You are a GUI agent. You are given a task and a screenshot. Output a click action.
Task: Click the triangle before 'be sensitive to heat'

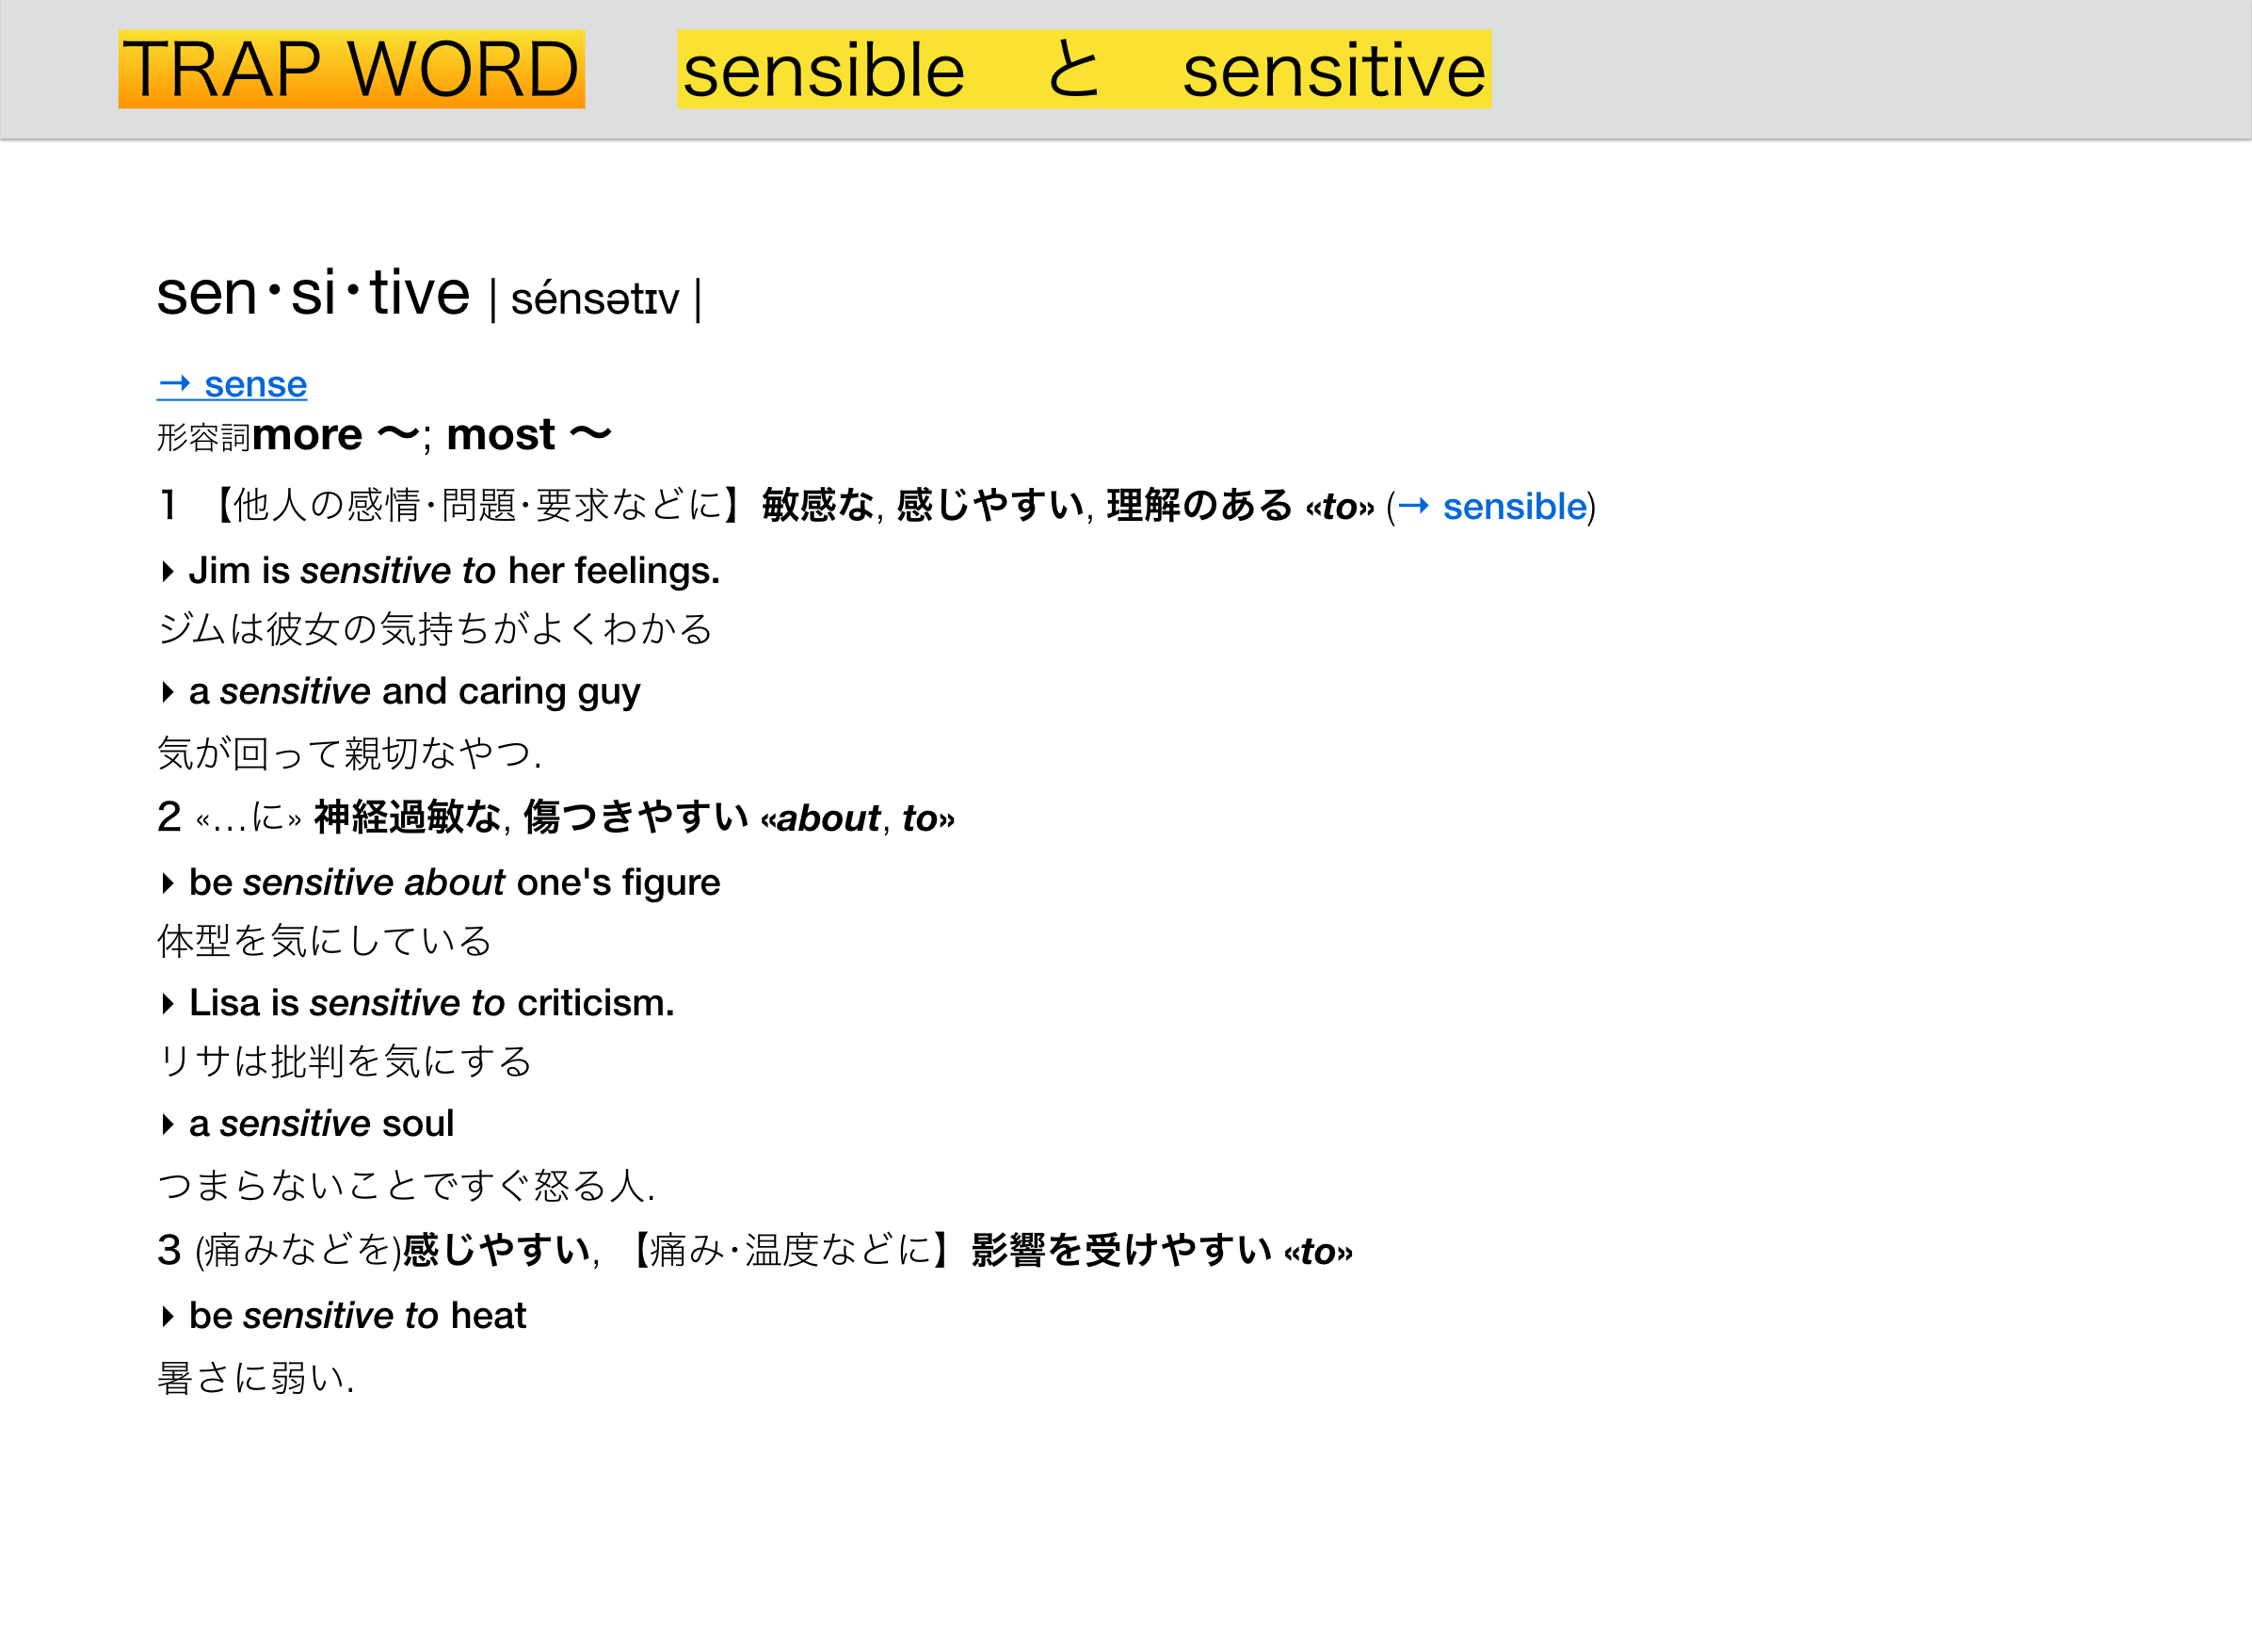click(167, 1316)
